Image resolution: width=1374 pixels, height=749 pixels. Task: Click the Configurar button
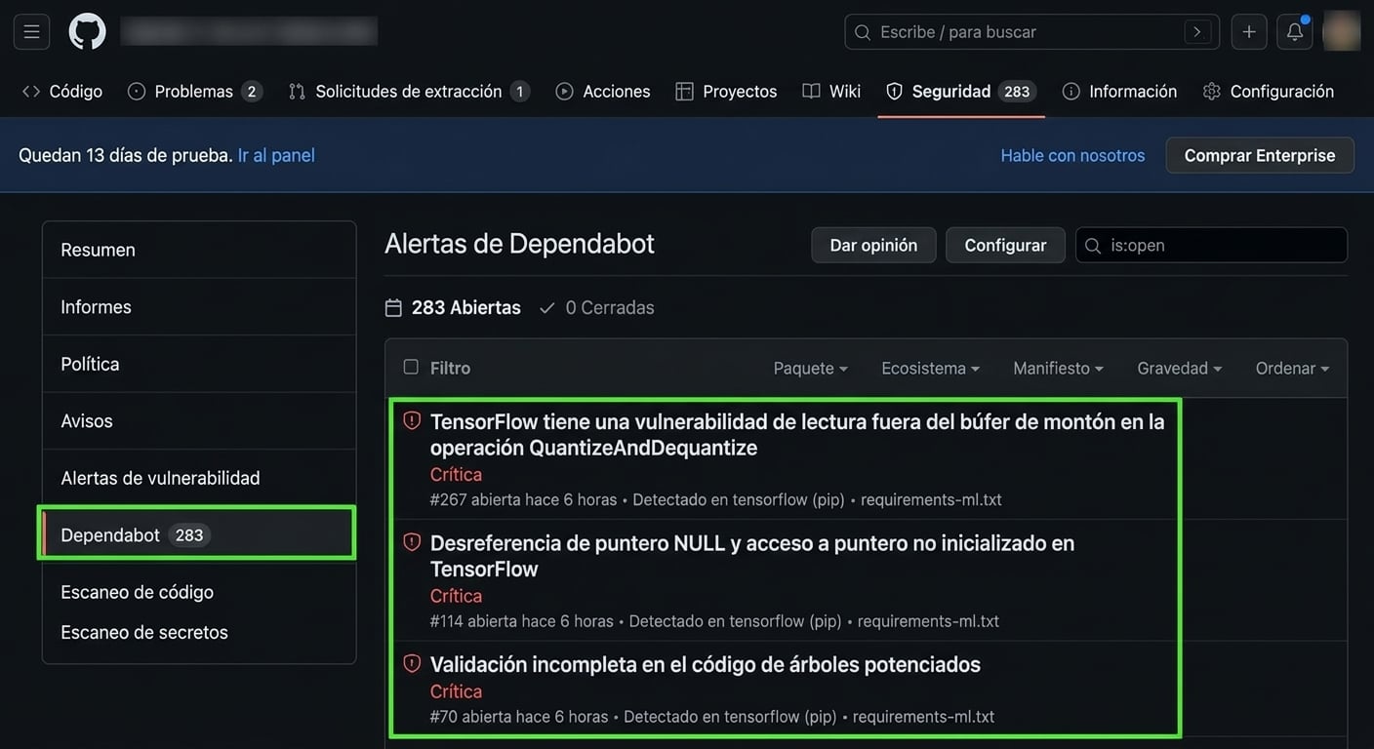(x=1005, y=245)
